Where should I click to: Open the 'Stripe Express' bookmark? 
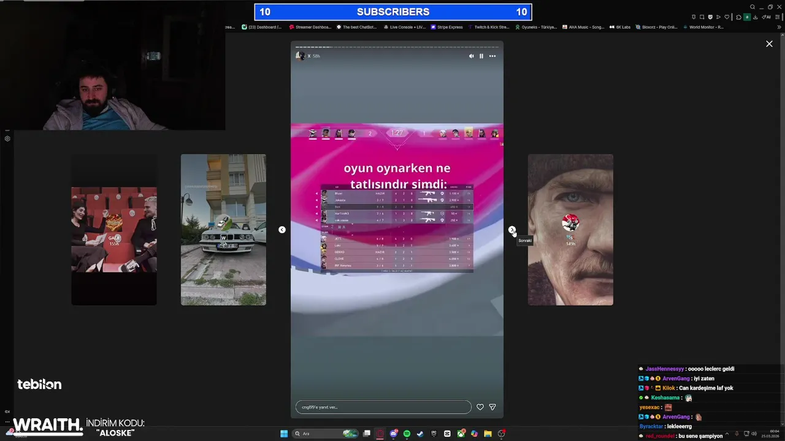point(447,27)
